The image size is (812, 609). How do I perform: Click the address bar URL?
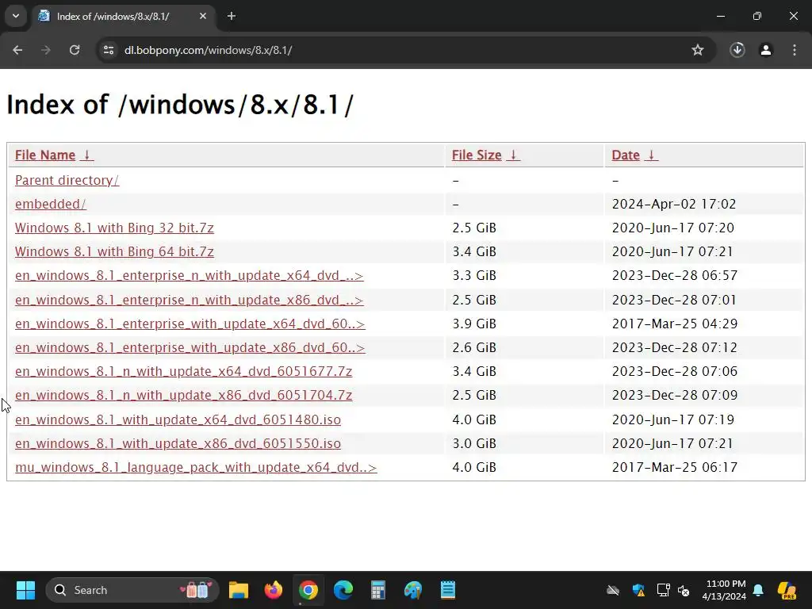(x=209, y=50)
